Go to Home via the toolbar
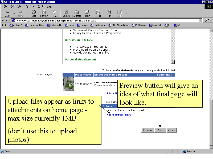 click(x=55, y=14)
